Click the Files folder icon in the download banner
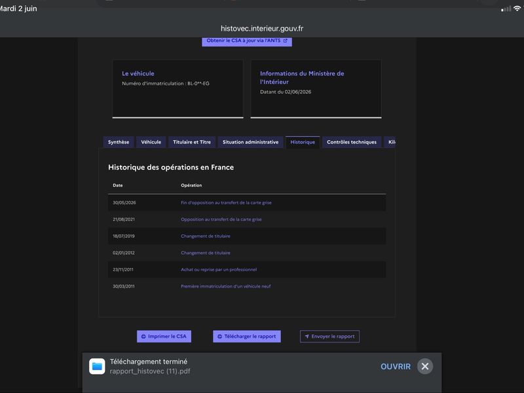Image resolution: width=524 pixels, height=393 pixels. point(97,366)
